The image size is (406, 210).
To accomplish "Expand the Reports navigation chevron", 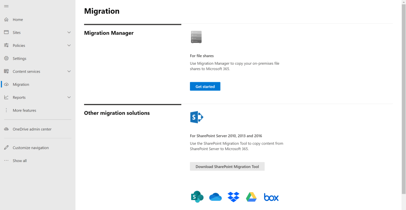I will click(69, 98).
